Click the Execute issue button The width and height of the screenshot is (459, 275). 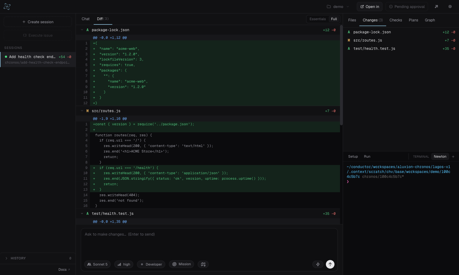click(38, 35)
